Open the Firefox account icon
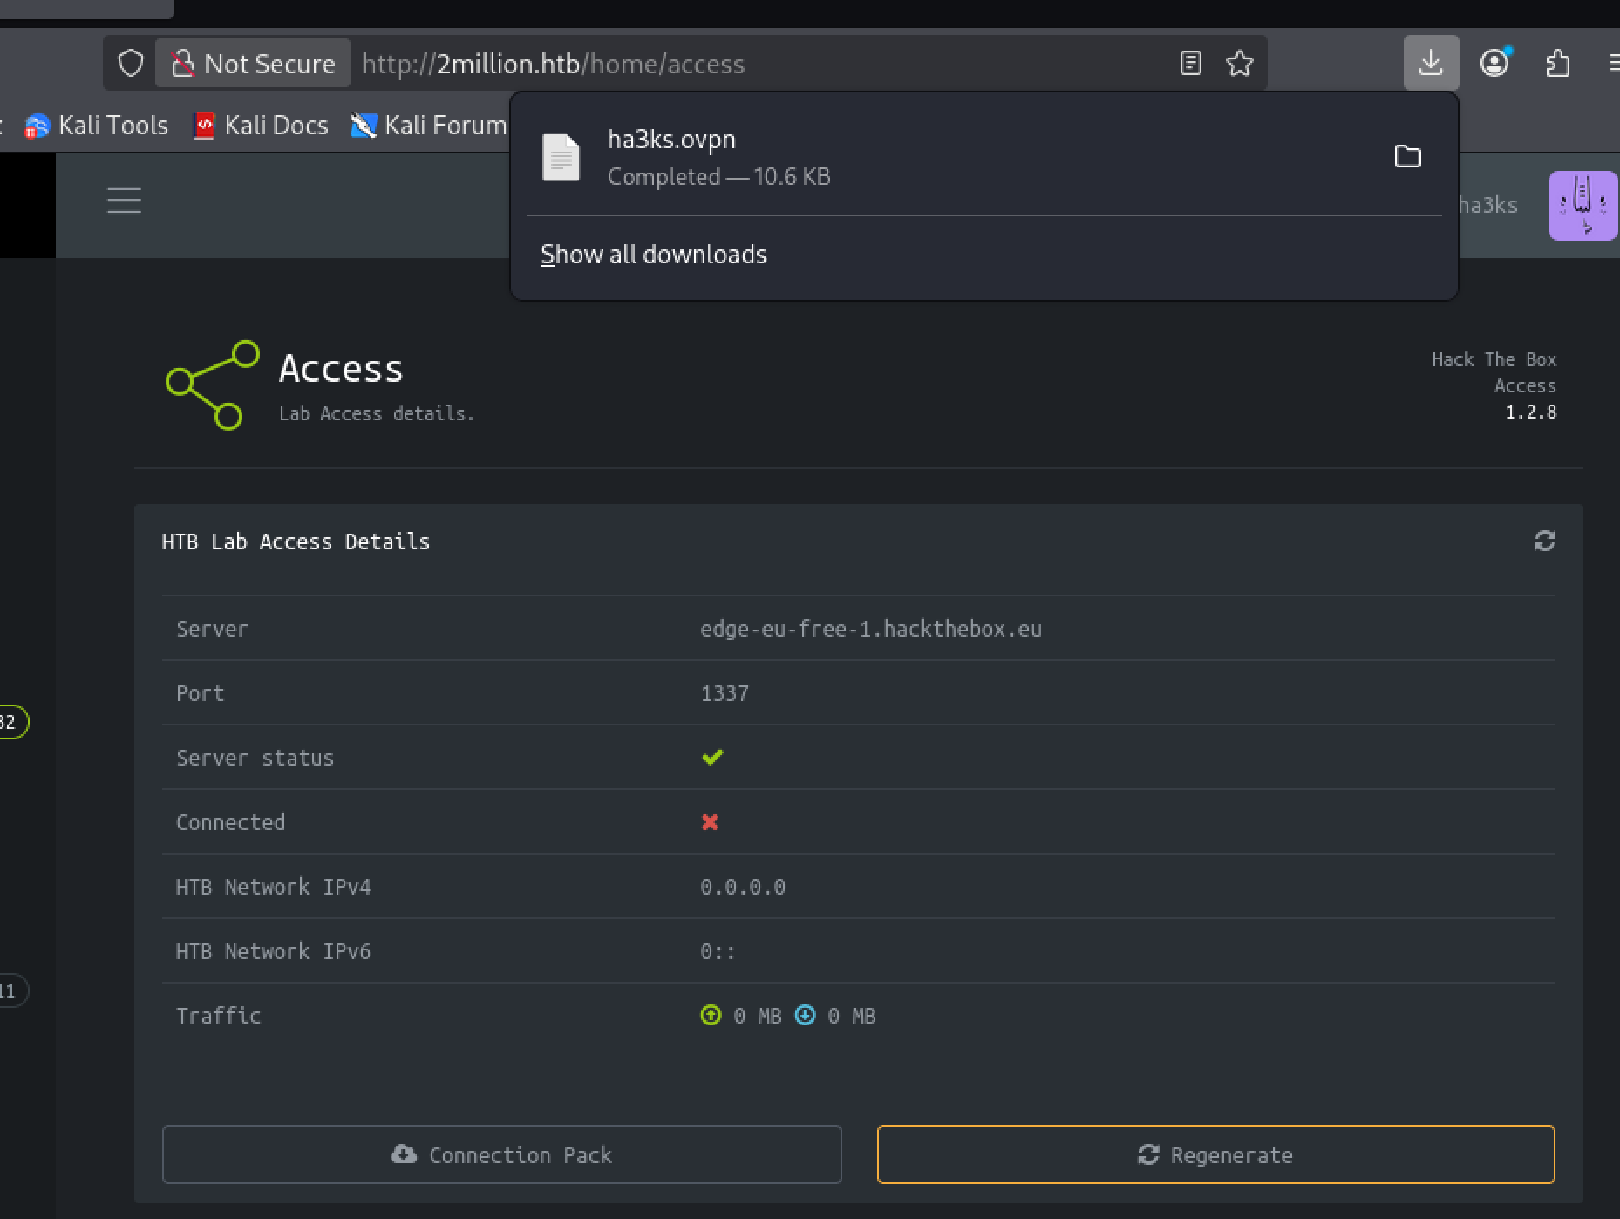 pos(1494,63)
